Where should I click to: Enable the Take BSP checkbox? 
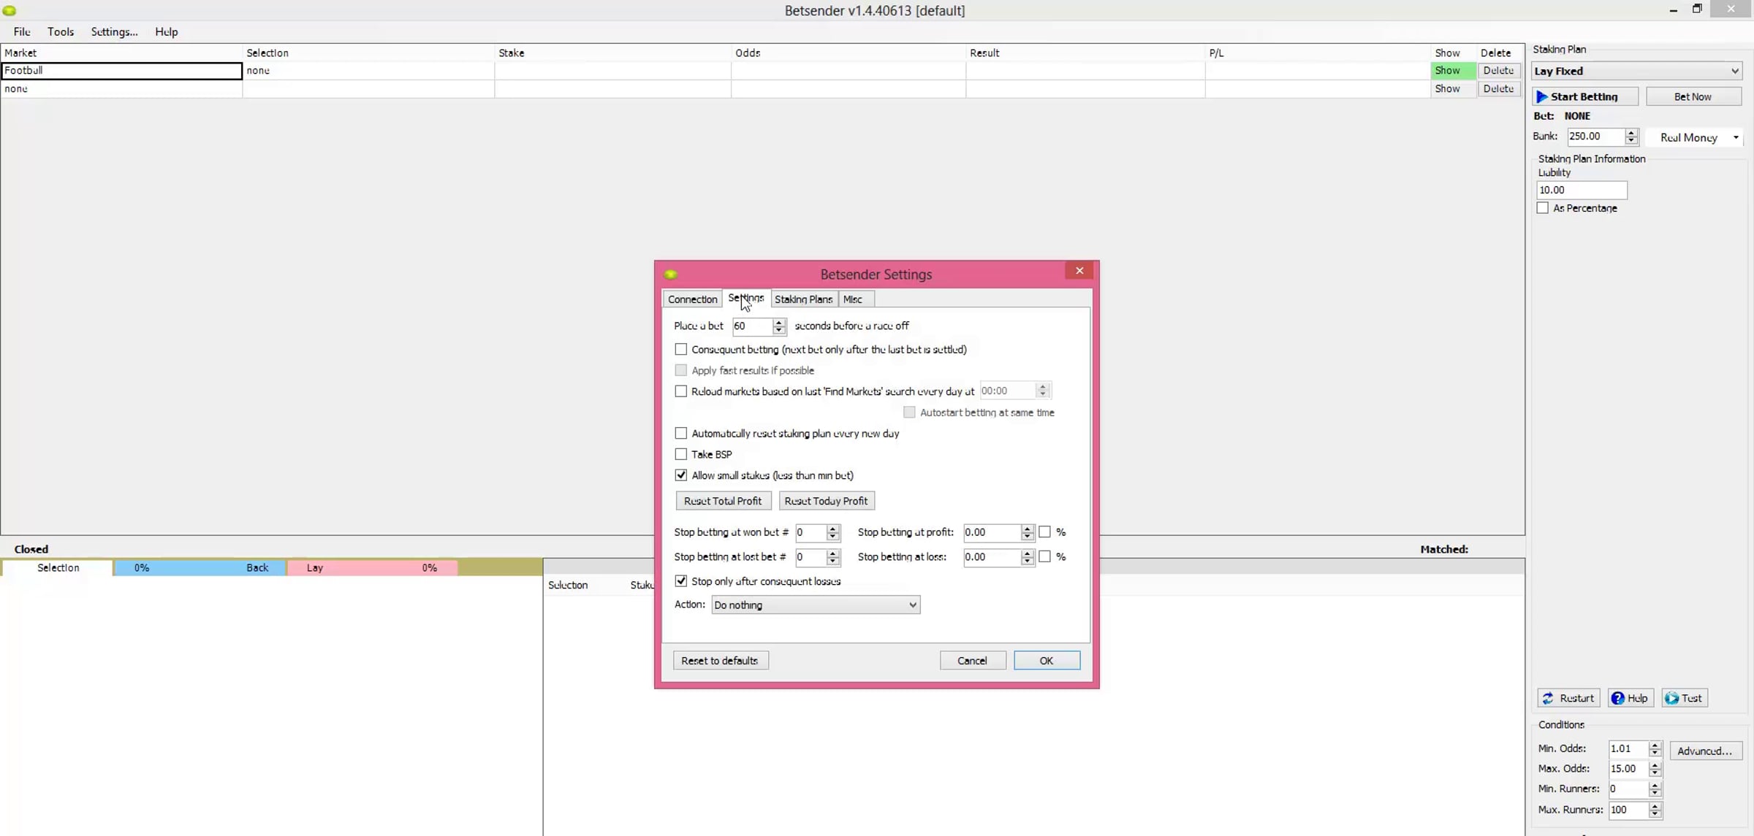(x=680, y=454)
